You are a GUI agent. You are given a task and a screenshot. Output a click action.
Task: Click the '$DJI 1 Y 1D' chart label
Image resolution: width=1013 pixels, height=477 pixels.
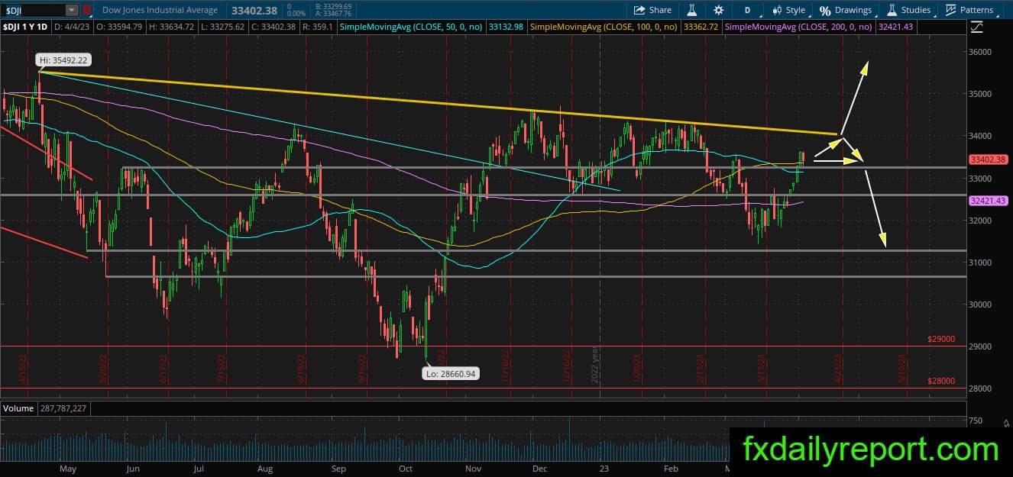click(27, 27)
